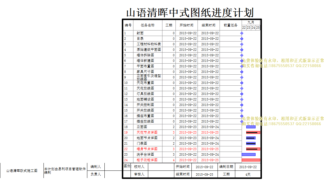Viewport: 324px width, 185px height.
Task: Click the chart title 山语清晖中式图纸进度计划
Action: (190, 12)
